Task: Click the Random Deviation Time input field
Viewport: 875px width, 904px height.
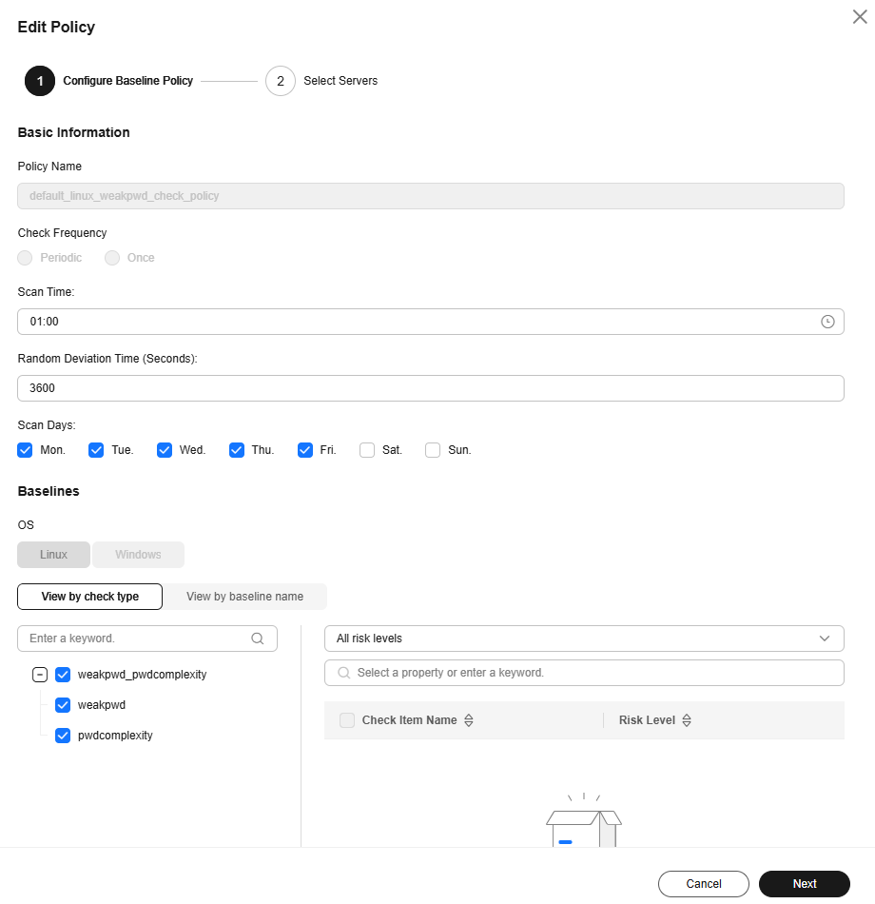Action: 431,388
